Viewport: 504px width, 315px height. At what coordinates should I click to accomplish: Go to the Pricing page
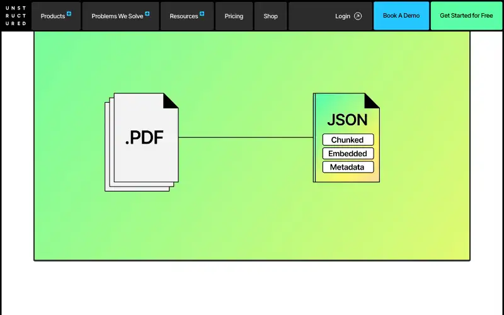pyautogui.click(x=234, y=16)
